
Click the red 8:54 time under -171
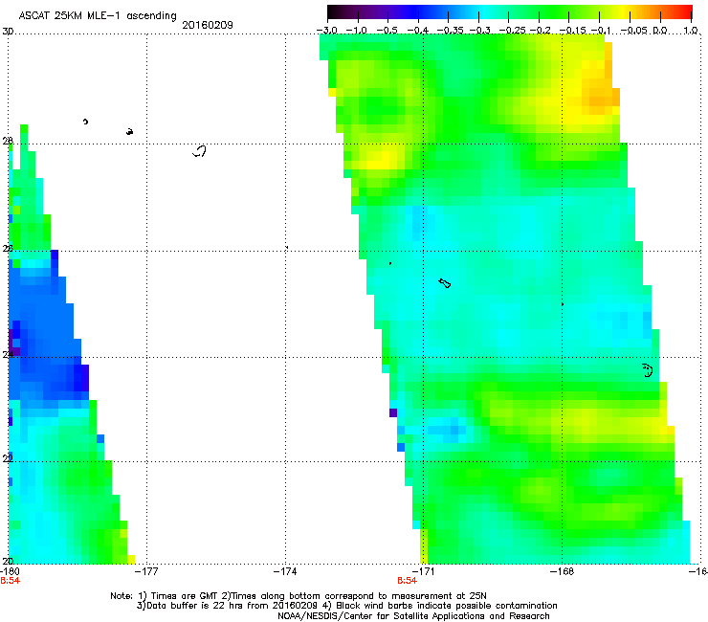[407, 581]
